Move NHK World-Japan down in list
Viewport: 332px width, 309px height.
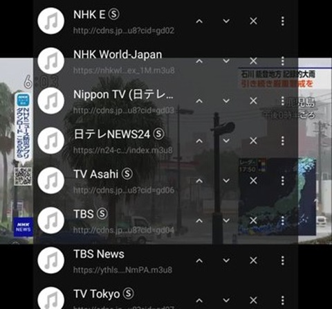pos(226,61)
